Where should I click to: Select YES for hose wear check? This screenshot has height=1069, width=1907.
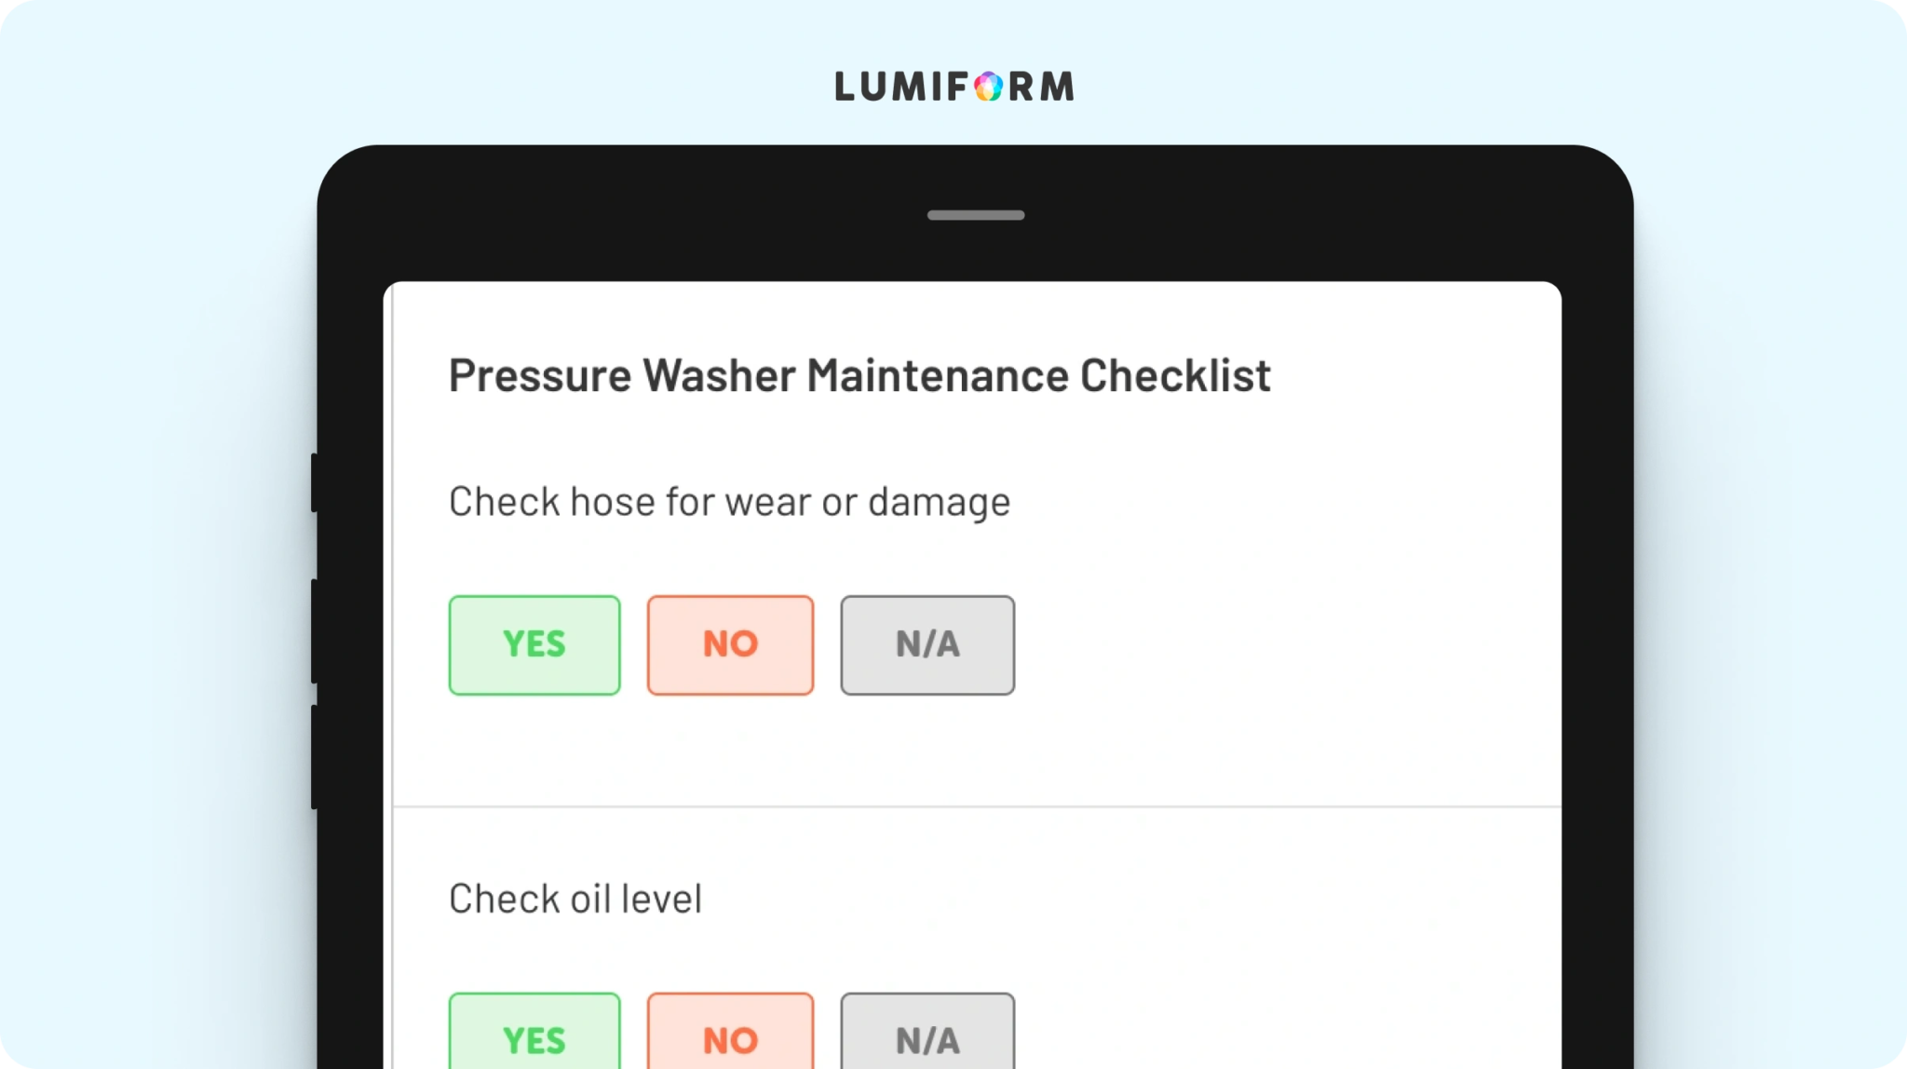click(x=534, y=645)
